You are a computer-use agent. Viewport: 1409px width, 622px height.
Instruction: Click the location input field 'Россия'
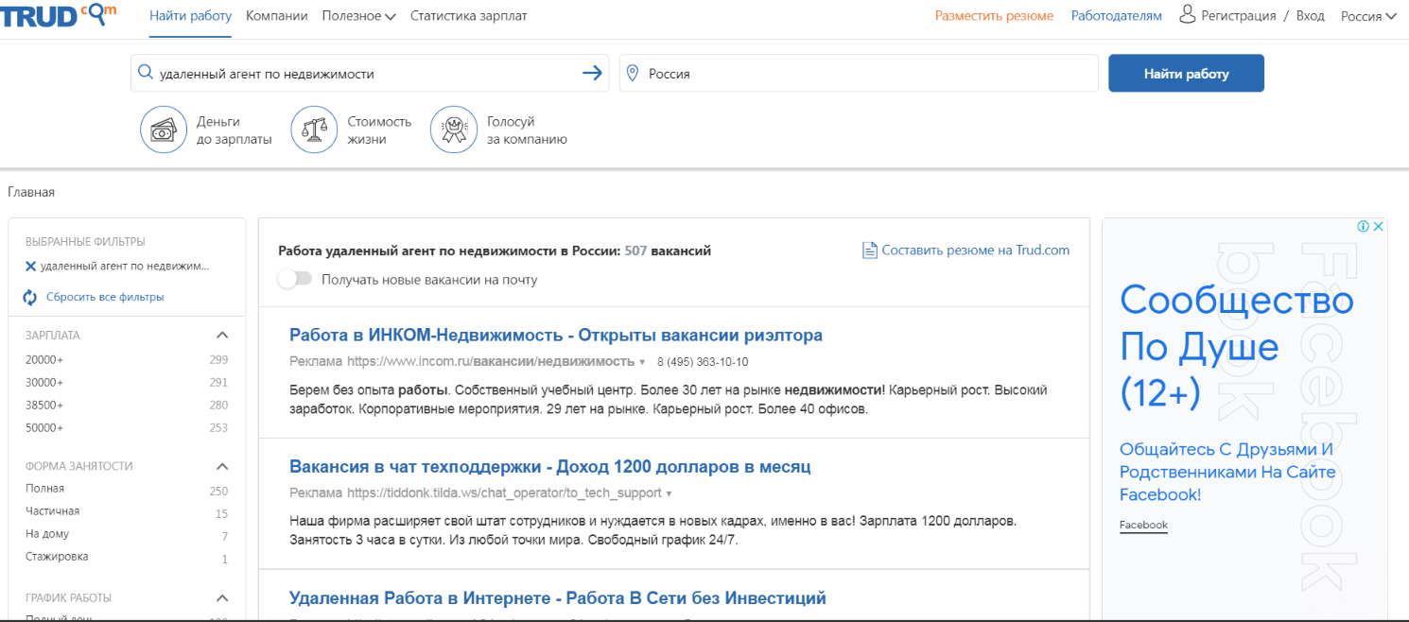click(x=859, y=73)
